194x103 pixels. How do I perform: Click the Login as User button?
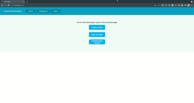pos(97,27)
